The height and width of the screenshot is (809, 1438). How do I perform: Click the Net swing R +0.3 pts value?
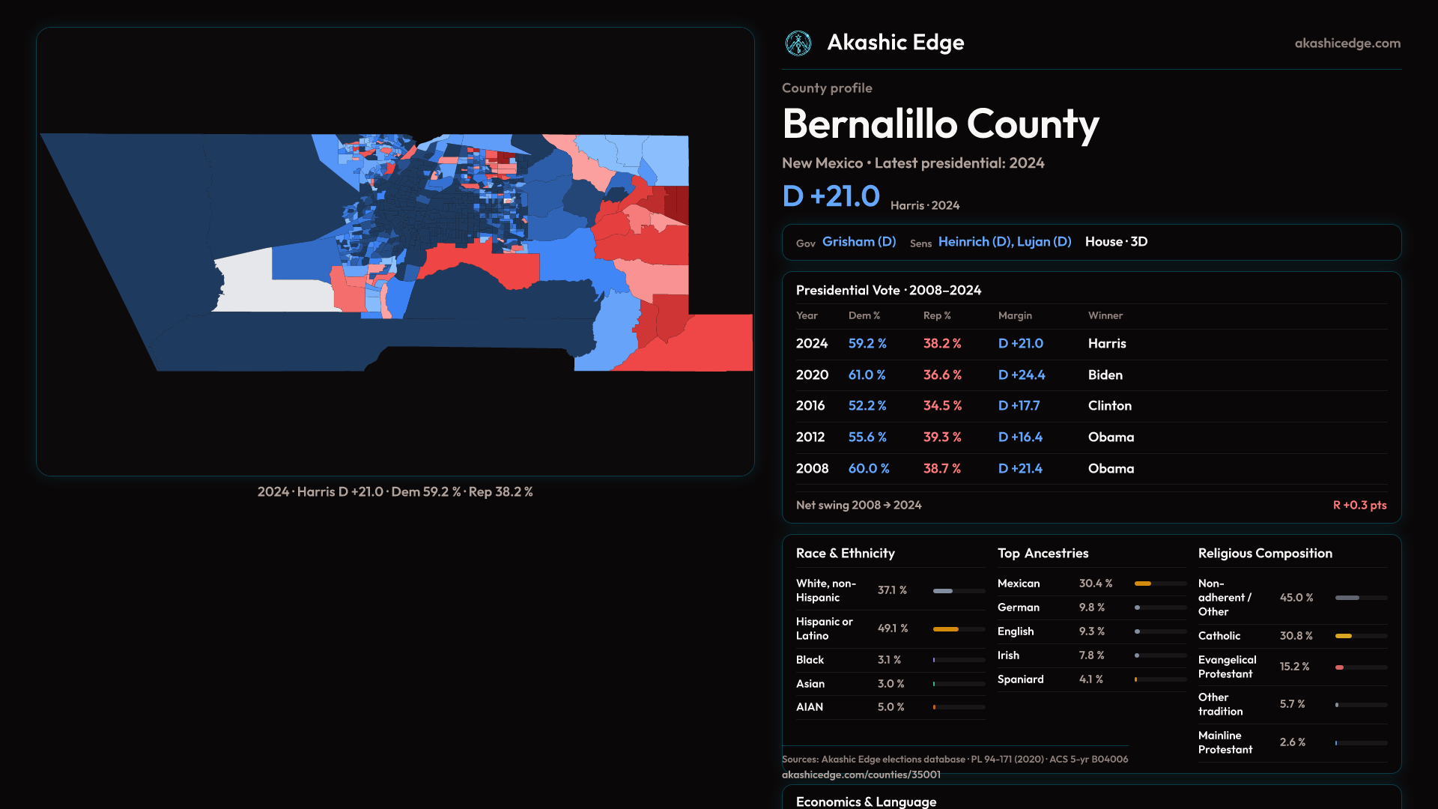pos(1359,506)
